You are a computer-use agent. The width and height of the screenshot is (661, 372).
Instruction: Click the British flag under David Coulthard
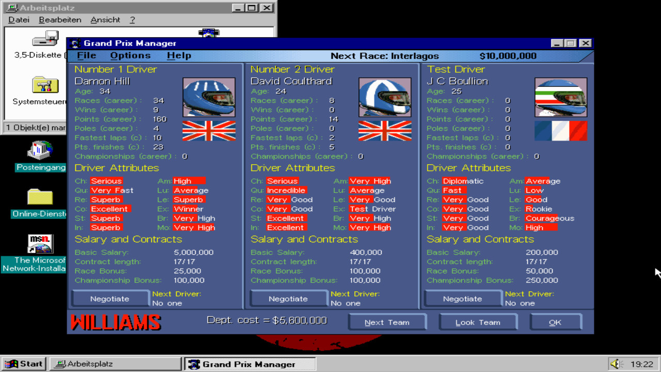(385, 131)
